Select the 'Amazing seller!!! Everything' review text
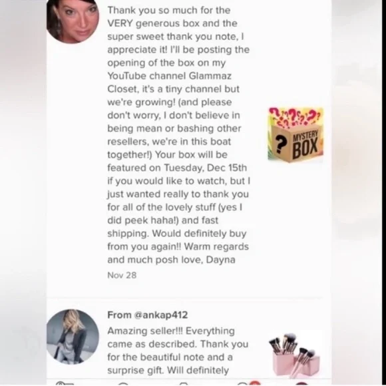Image resolution: width=386 pixels, height=386 pixels. click(x=171, y=331)
